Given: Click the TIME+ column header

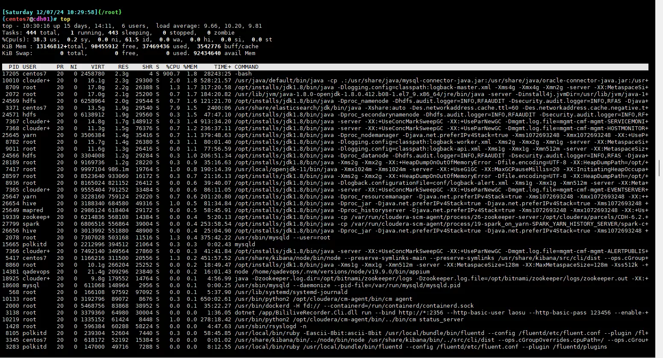Looking at the screenshot, I should pos(222,67).
